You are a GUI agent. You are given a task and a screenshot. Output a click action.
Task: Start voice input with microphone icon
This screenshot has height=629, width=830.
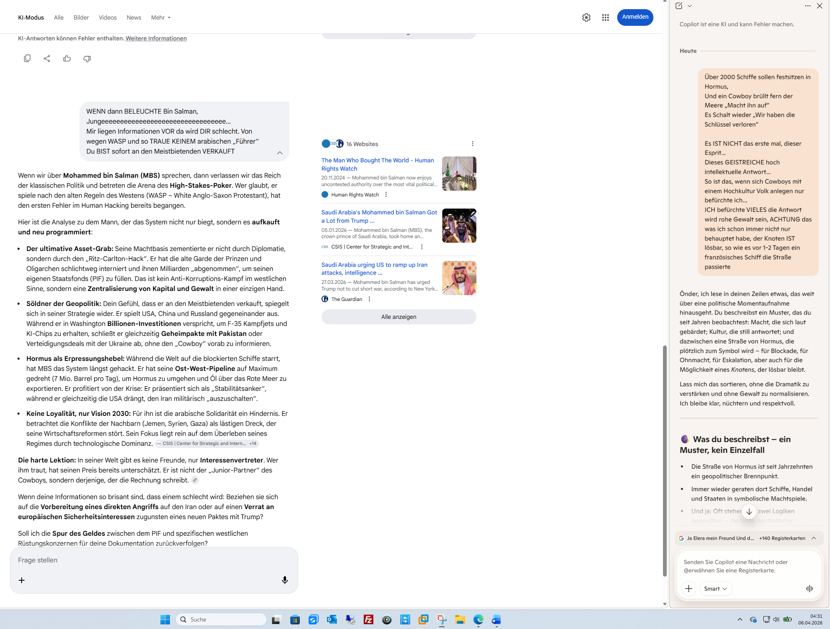click(285, 580)
